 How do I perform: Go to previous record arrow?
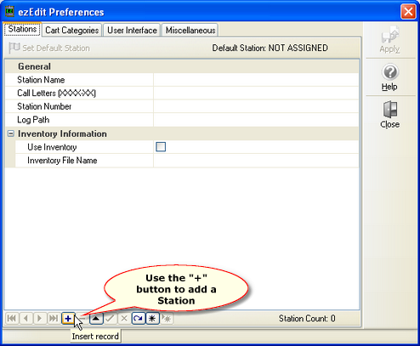pos(26,319)
